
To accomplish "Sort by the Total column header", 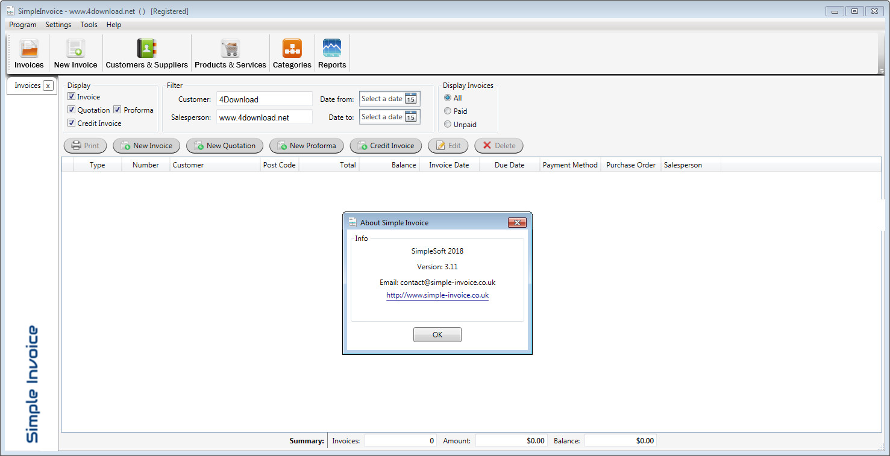I will (x=329, y=165).
